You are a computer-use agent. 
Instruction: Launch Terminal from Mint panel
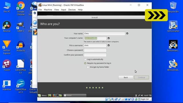(57, 95)
